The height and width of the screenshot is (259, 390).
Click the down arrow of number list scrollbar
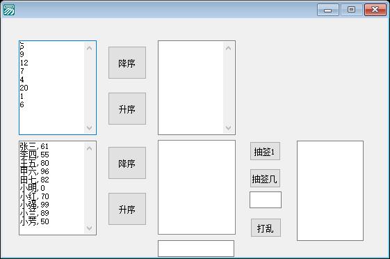point(90,127)
